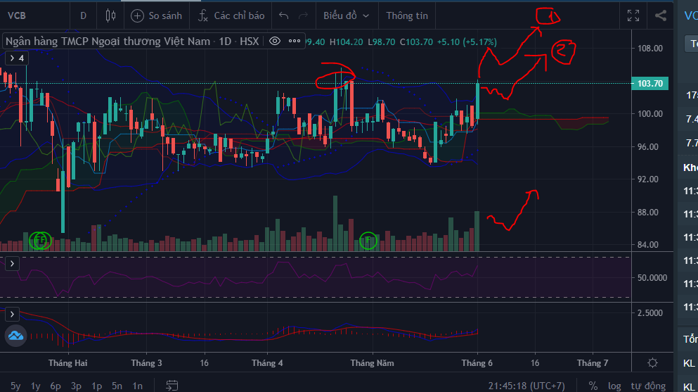
Task: Expand the Biểu đồ dropdown
Action: (347, 15)
